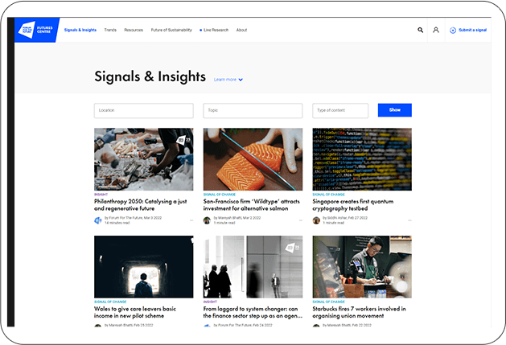
Task: Open From laggard to system changer headline
Action: tap(253, 312)
